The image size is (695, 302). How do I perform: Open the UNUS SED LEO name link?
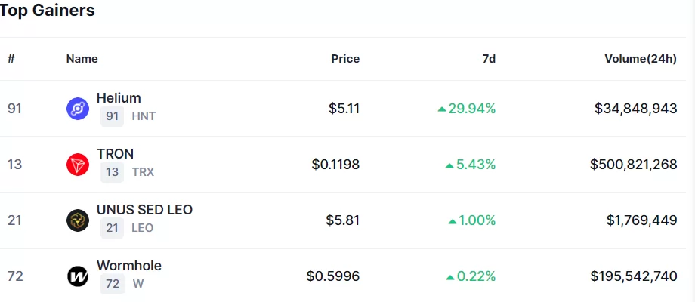(x=144, y=210)
